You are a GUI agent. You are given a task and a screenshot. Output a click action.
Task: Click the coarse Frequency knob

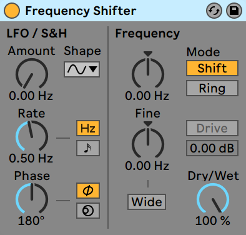(x=148, y=73)
